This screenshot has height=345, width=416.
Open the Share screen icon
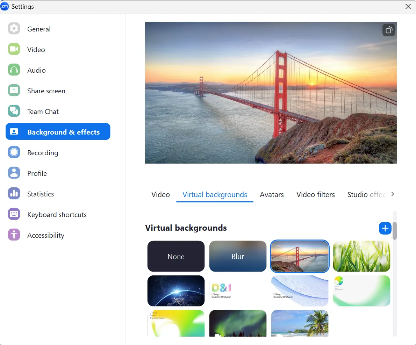14,91
